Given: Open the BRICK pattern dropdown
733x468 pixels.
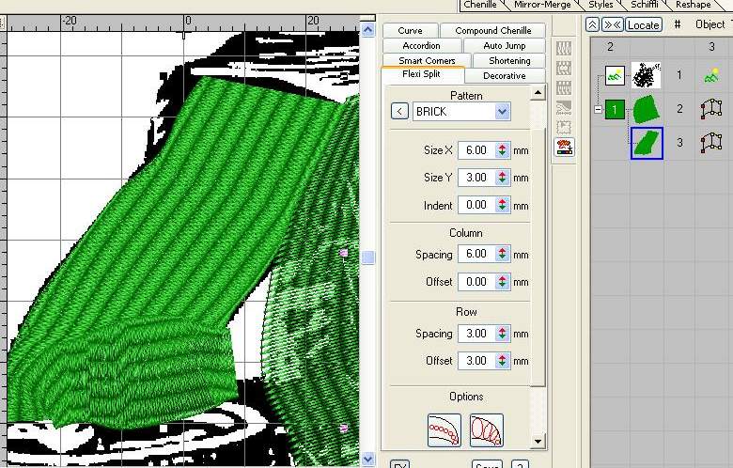Looking at the screenshot, I should point(503,112).
